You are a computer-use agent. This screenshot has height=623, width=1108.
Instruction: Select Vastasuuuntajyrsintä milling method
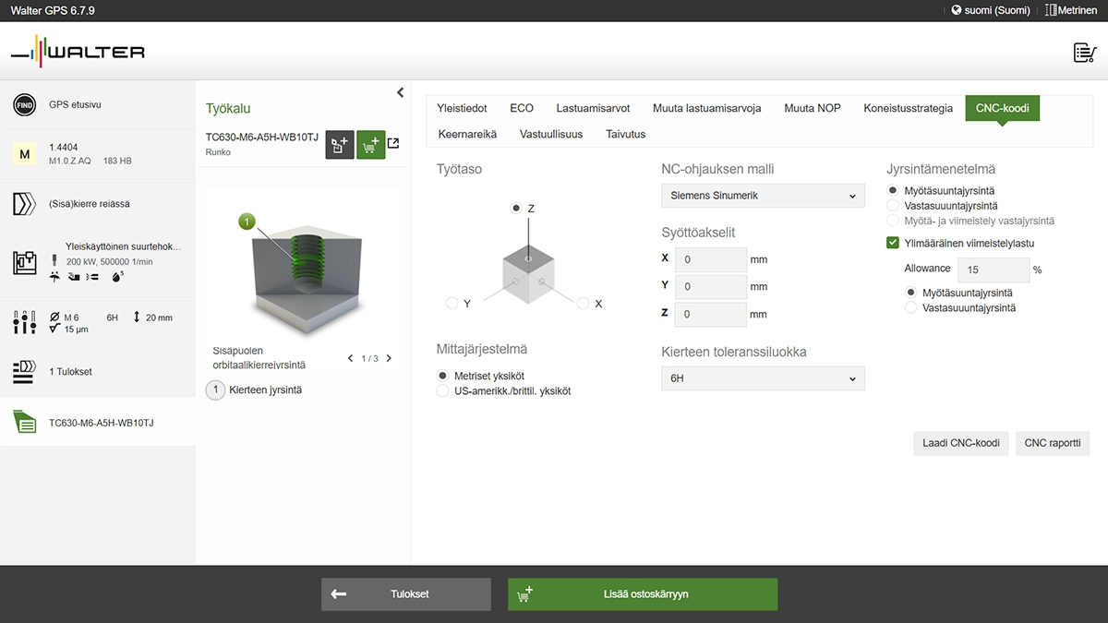(893, 206)
